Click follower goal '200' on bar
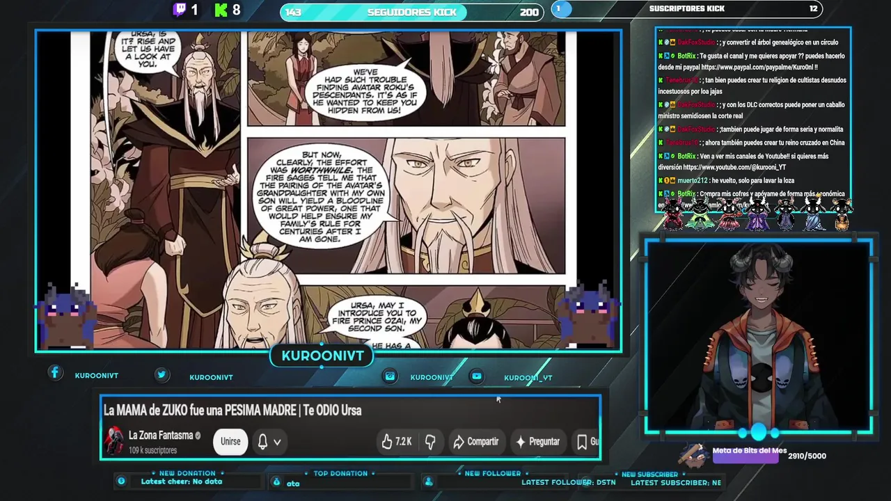 [529, 12]
